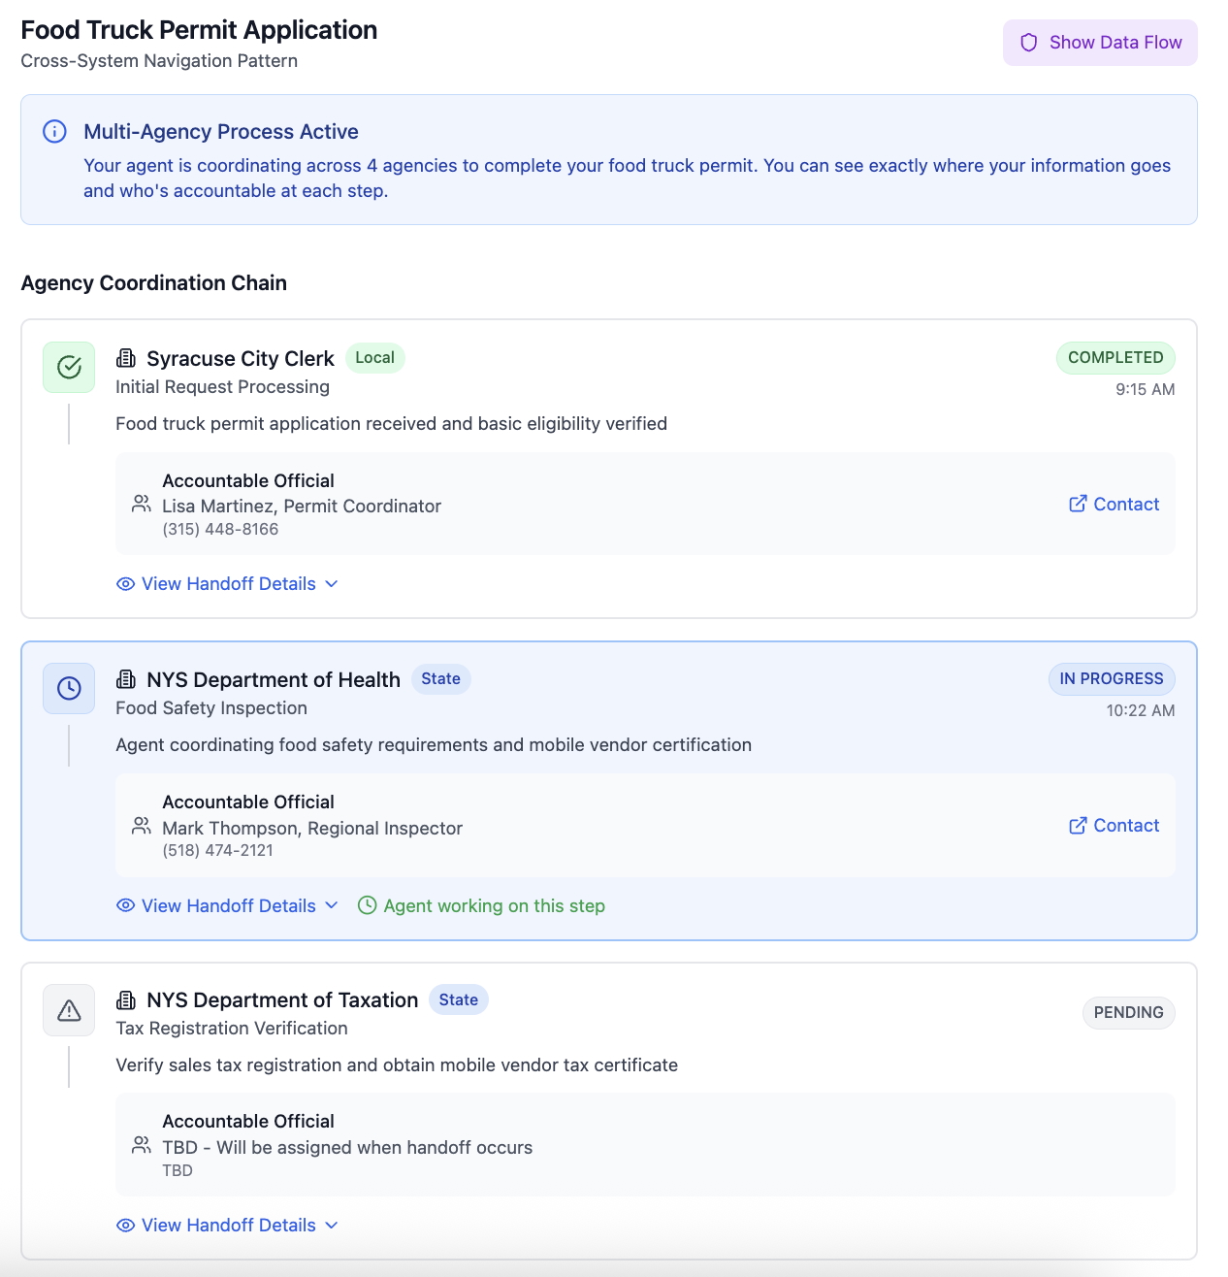1228x1277 pixels.
Task: Click the warning triangle on Taxation step
Action: pos(68,1010)
